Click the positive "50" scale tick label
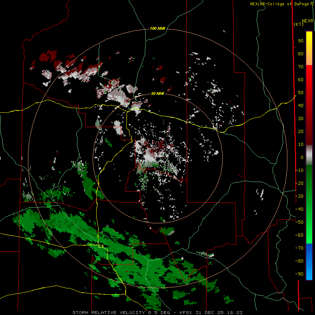Image resolution: width=315 pixels, height=315 pixels. [301, 93]
